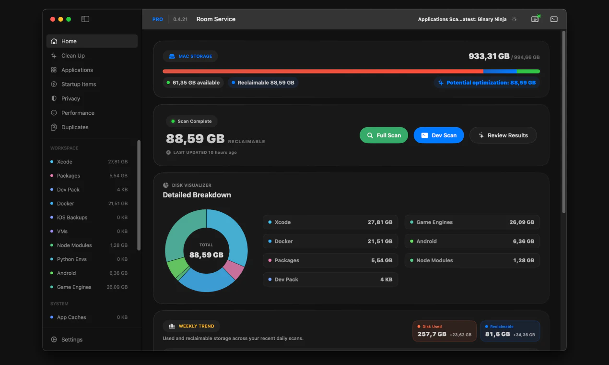The image size is (609, 365).
Task: Select Xcode in the Workspace list
Action: (89, 162)
